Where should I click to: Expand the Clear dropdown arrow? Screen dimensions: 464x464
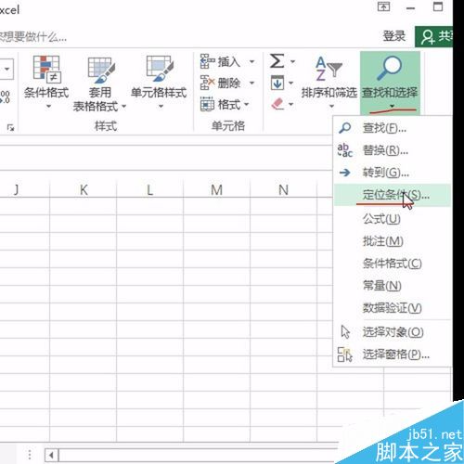click(x=291, y=104)
